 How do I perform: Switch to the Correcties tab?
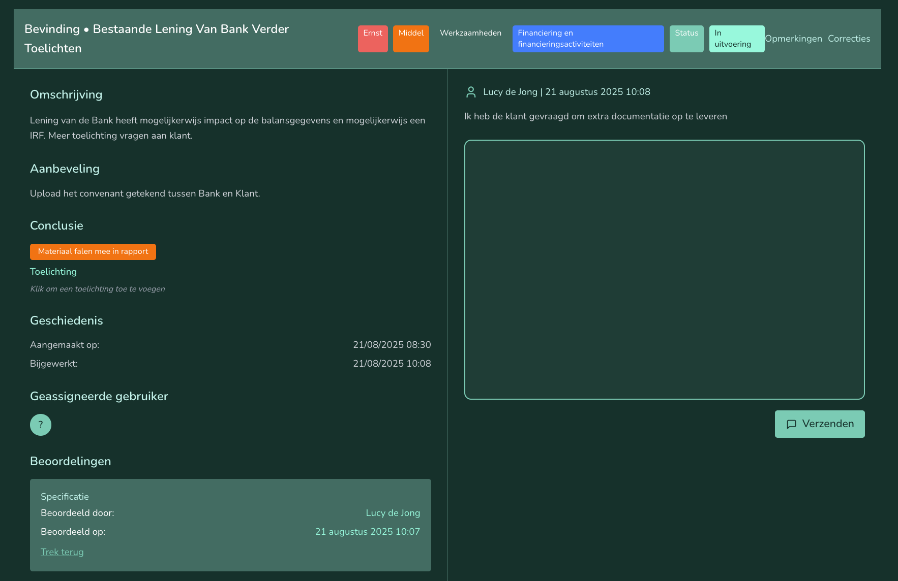849,39
